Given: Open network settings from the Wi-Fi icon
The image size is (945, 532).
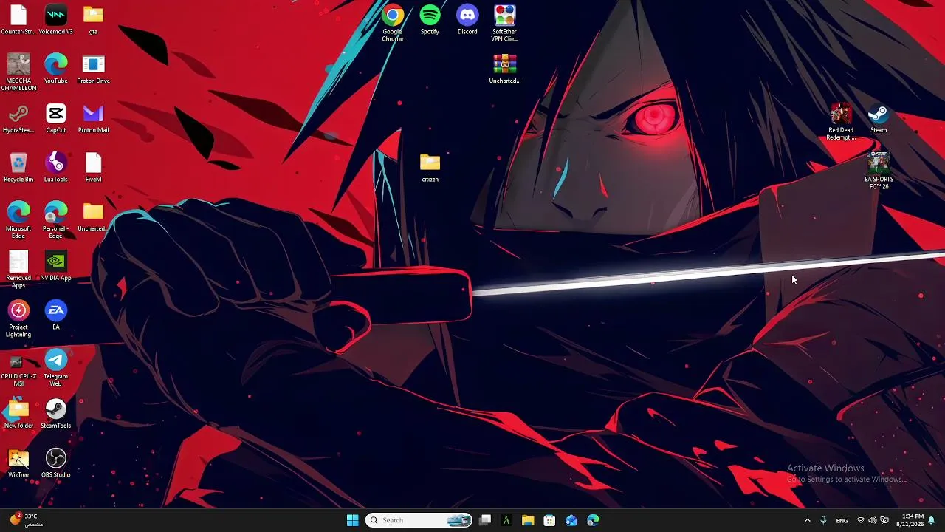Looking at the screenshot, I should click(860, 520).
